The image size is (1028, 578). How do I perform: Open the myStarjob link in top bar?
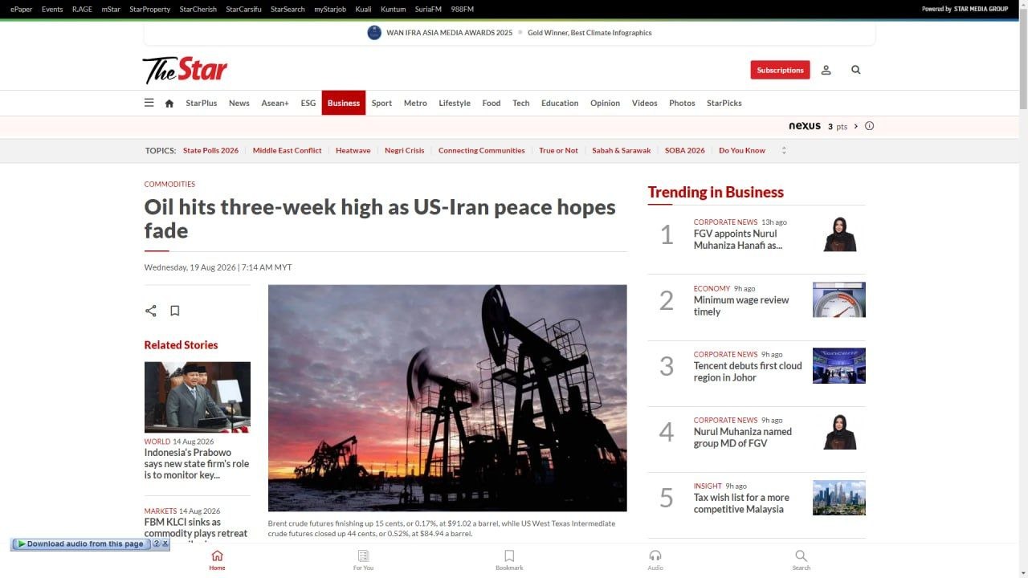point(330,9)
